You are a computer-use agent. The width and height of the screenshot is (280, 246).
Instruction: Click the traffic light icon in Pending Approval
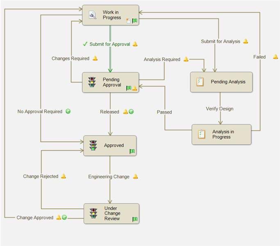click(x=92, y=82)
